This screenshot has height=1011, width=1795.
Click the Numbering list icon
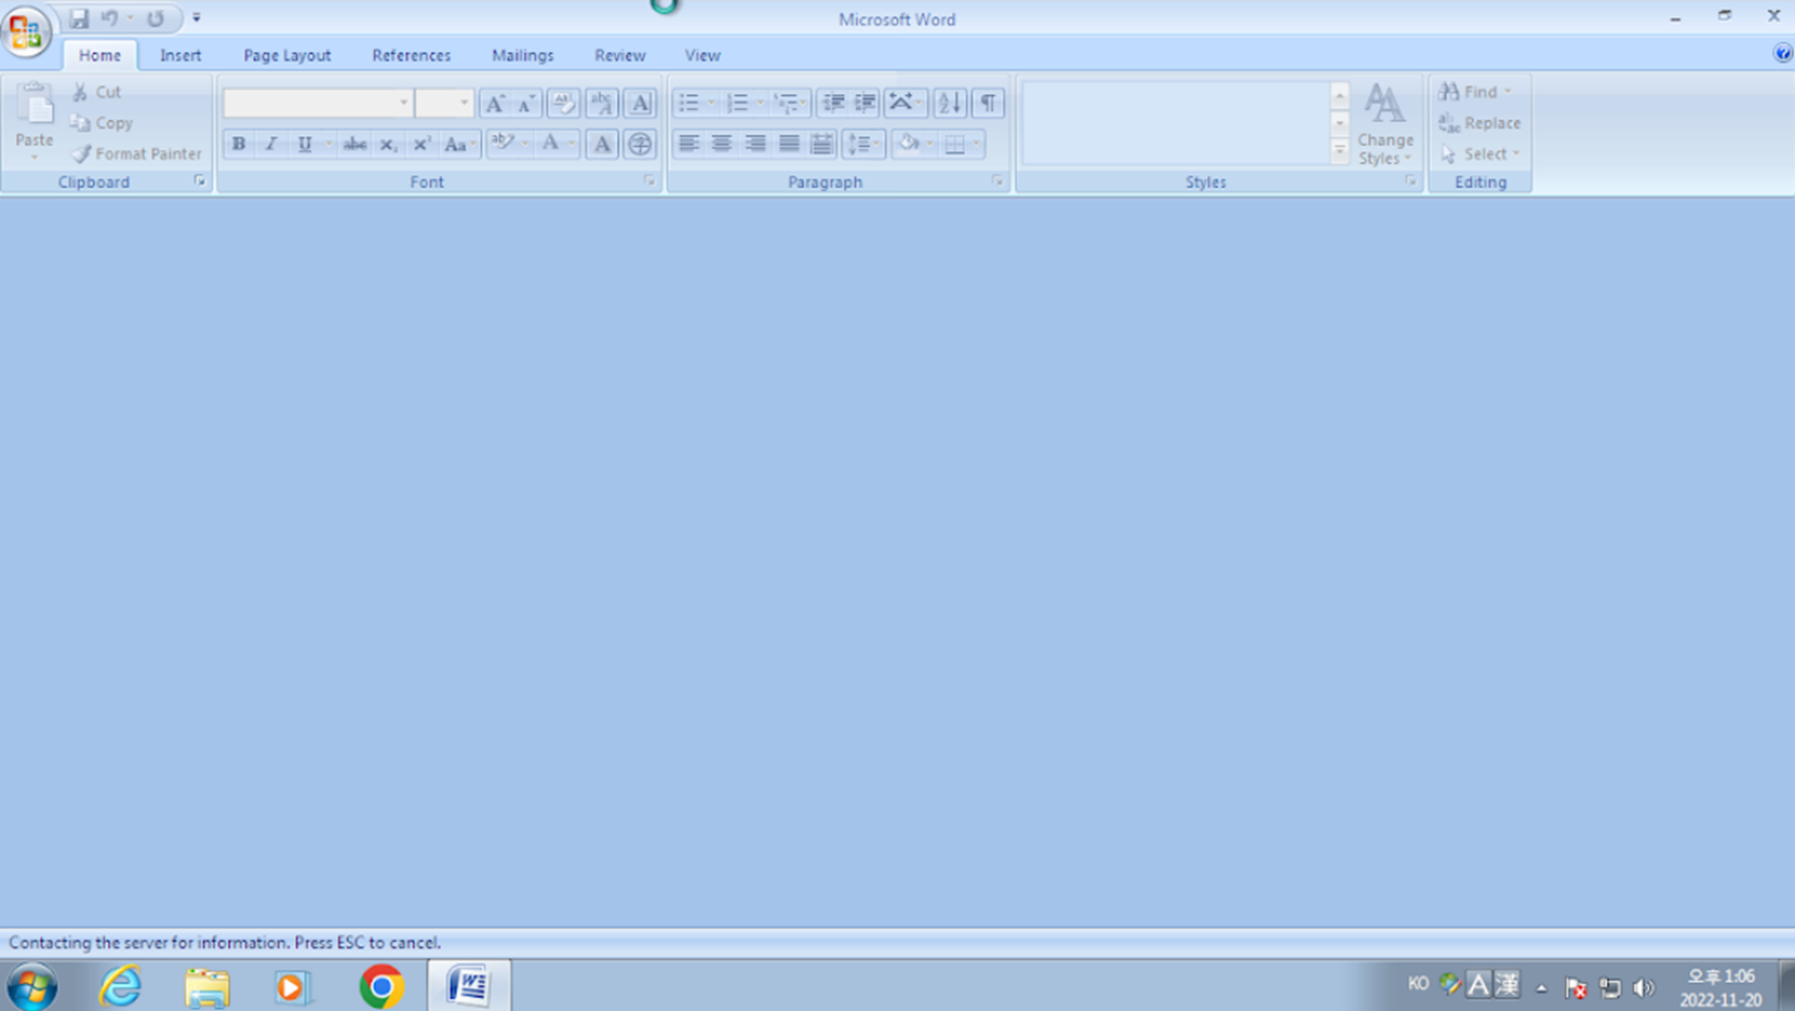[x=738, y=103]
